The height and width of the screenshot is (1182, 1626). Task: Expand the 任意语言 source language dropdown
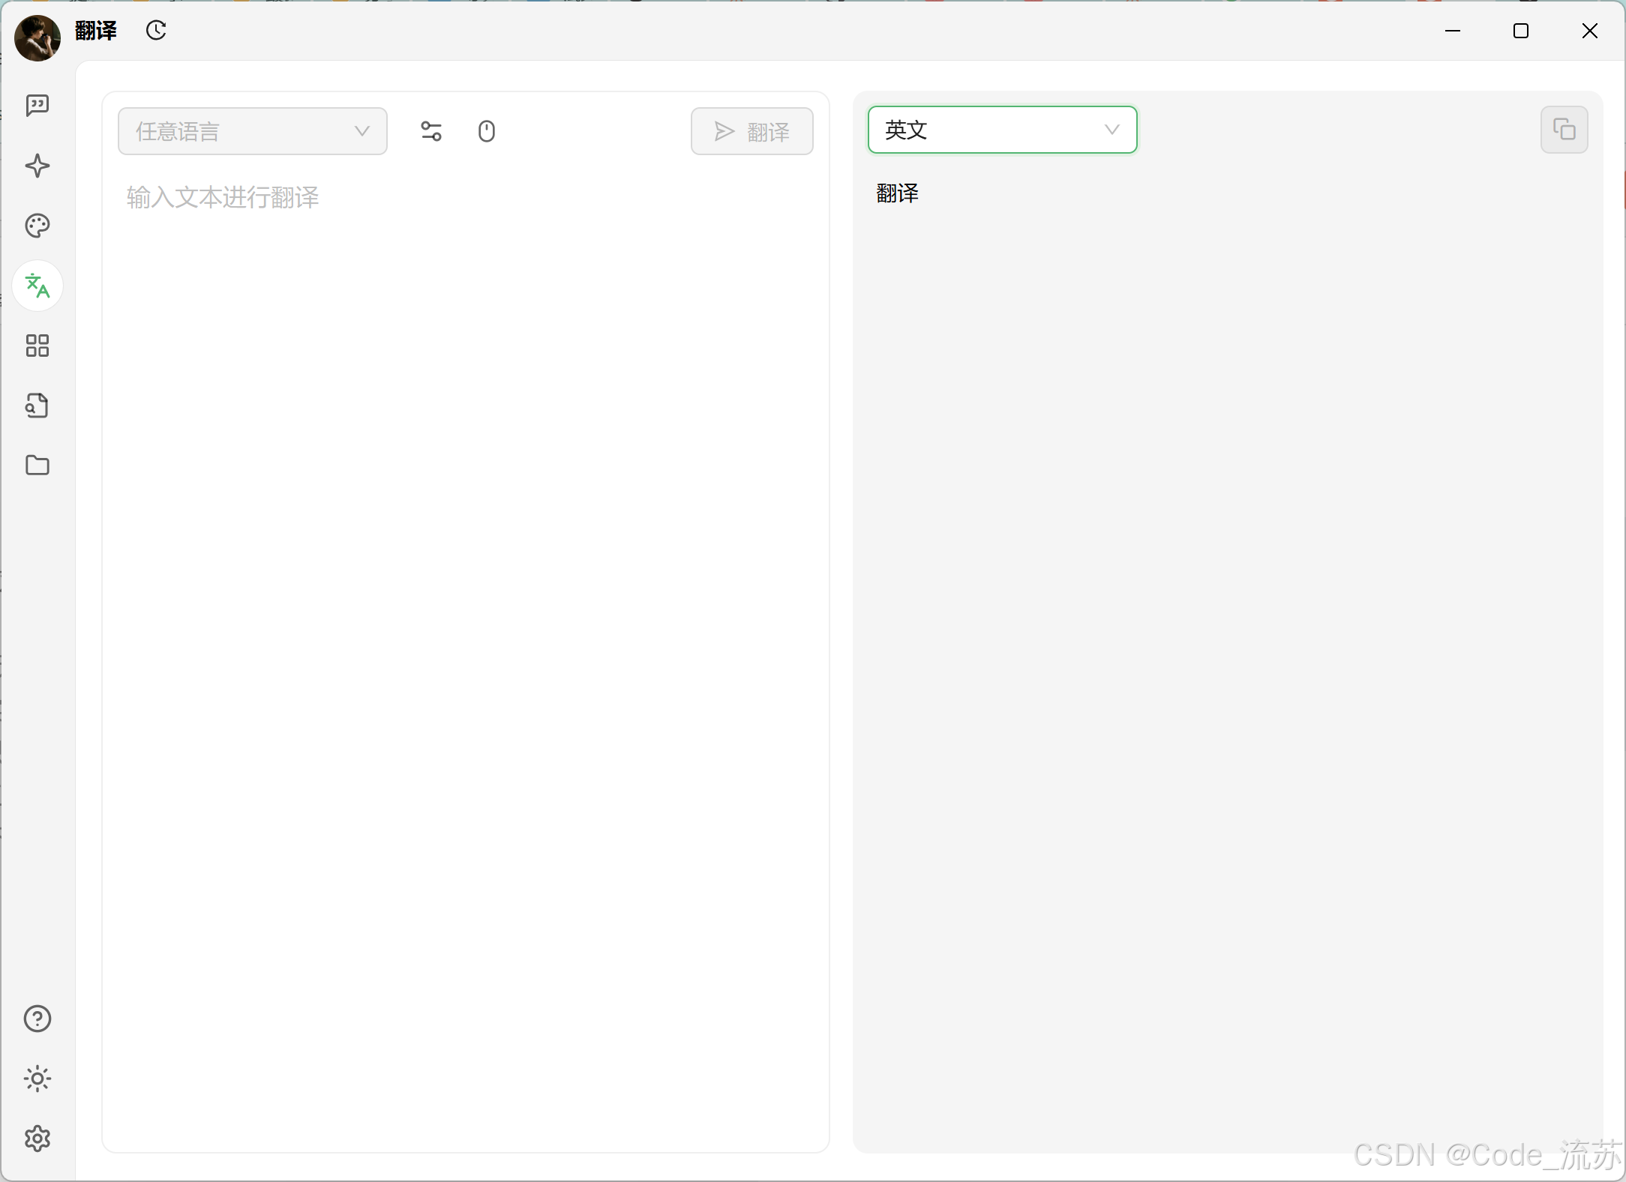252,131
